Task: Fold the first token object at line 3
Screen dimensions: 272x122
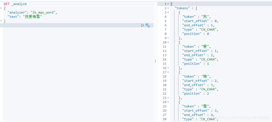Action: (168, 12)
